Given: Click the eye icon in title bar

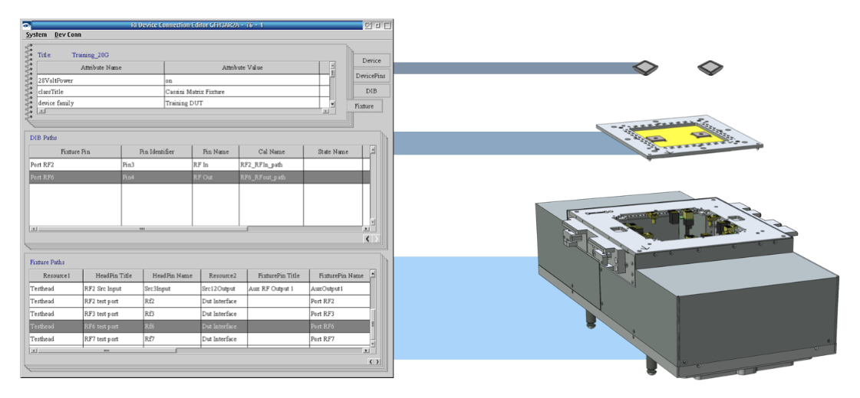Looking at the screenshot, I should click(26, 25).
